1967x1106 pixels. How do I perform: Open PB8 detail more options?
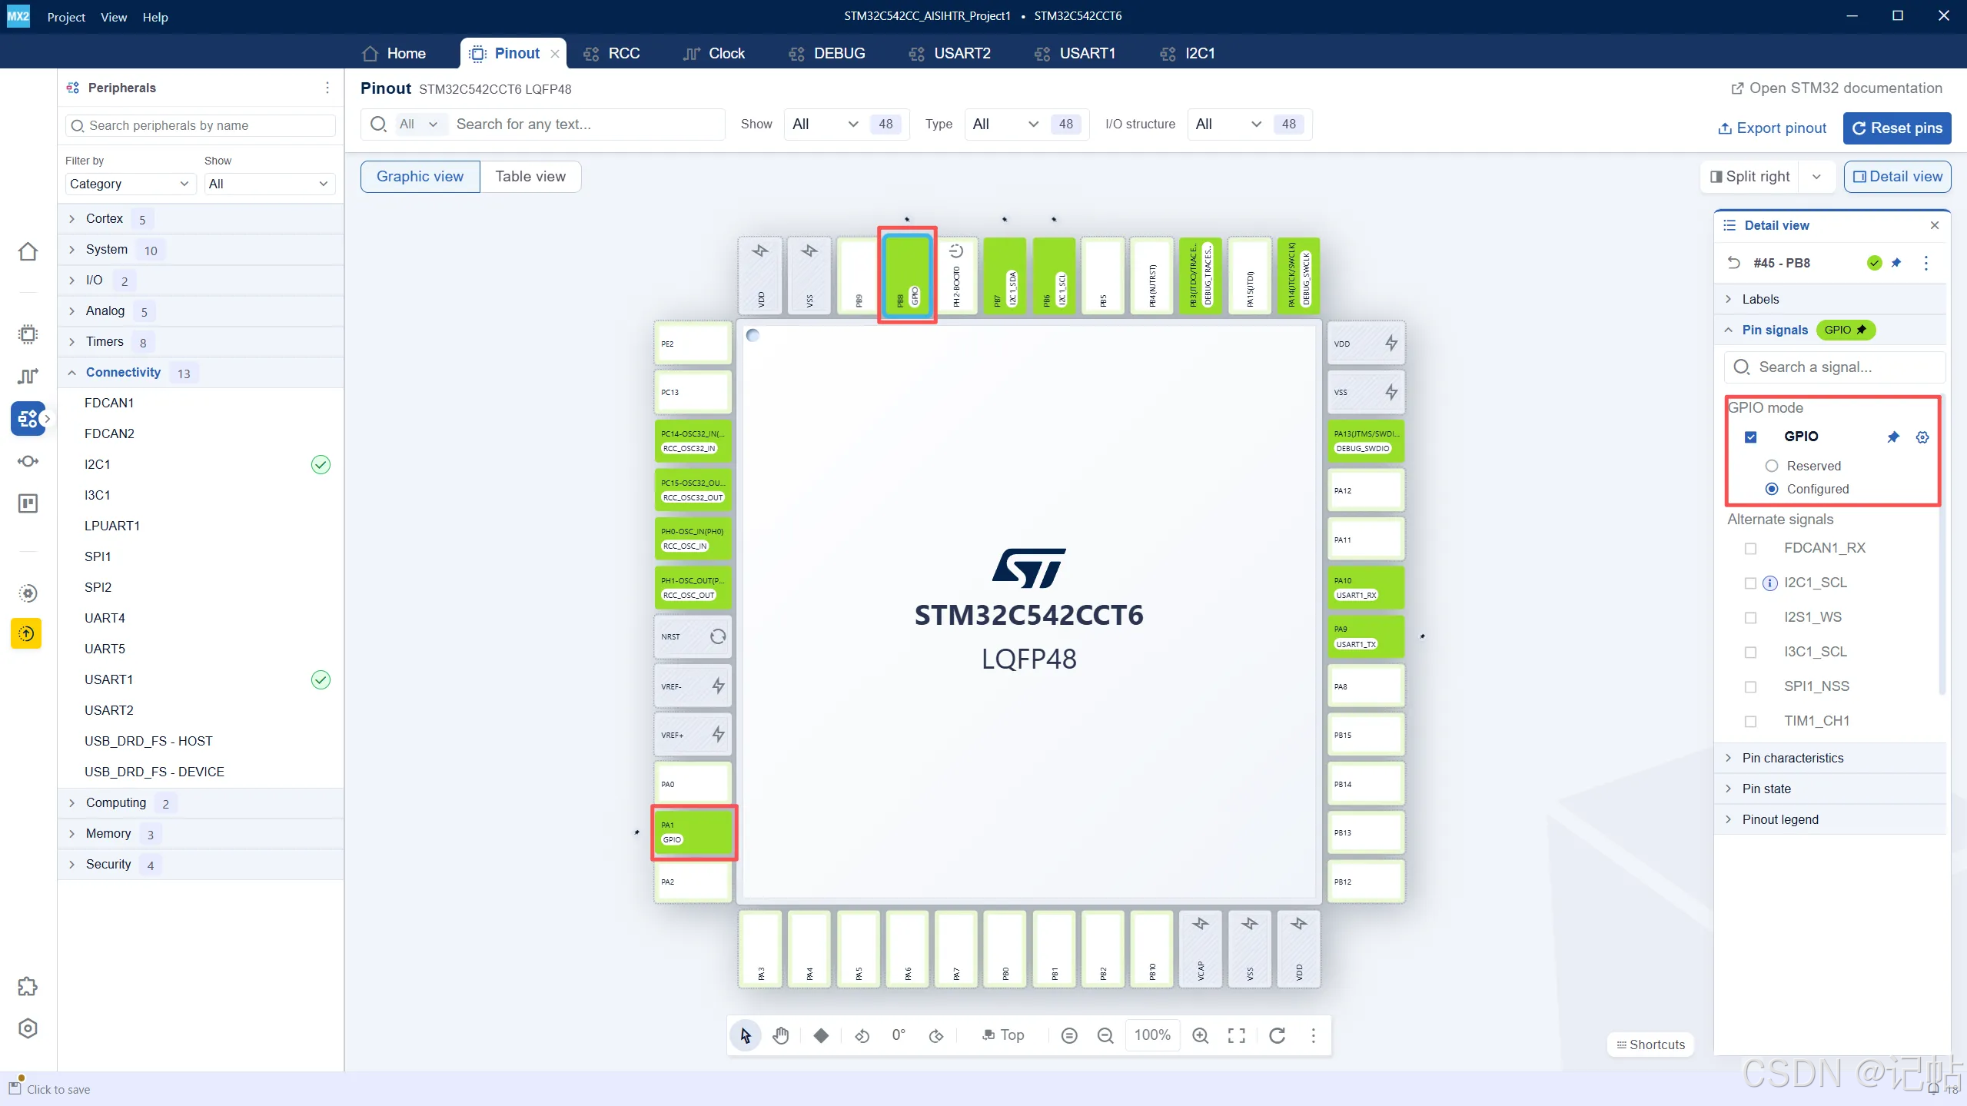[x=1926, y=263]
